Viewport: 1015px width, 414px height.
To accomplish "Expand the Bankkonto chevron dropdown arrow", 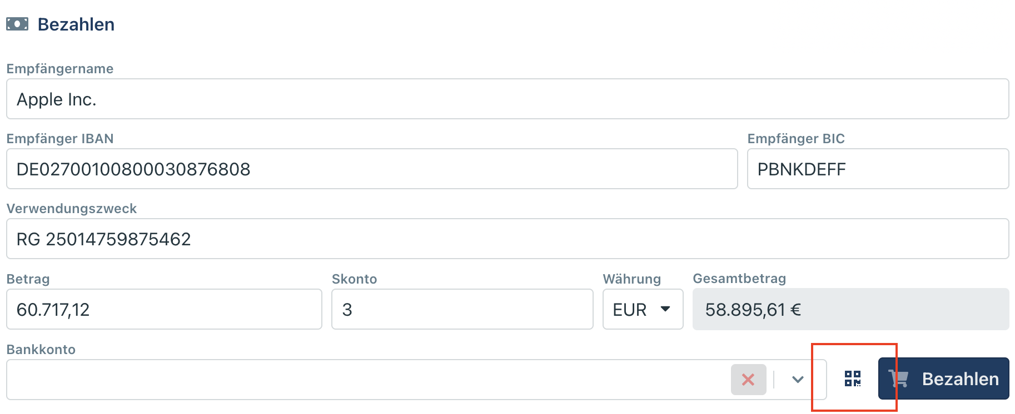I will [798, 380].
